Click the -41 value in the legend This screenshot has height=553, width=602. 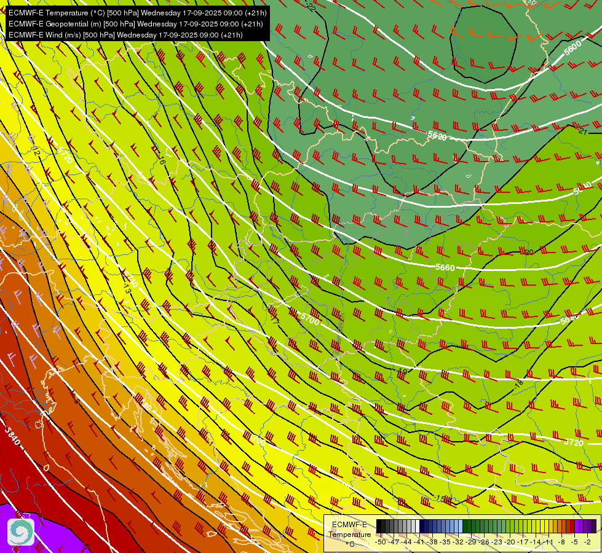[x=419, y=542]
